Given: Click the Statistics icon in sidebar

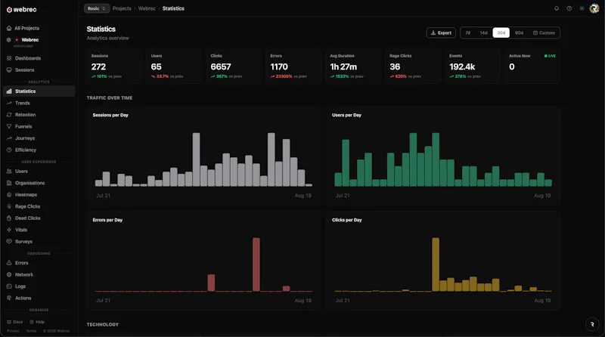Looking at the screenshot, I should point(9,91).
